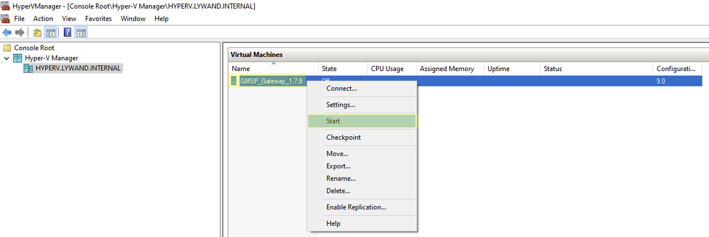The height and width of the screenshot is (237, 709).
Task: Click the MMC document icon beside File
Action: (5, 19)
